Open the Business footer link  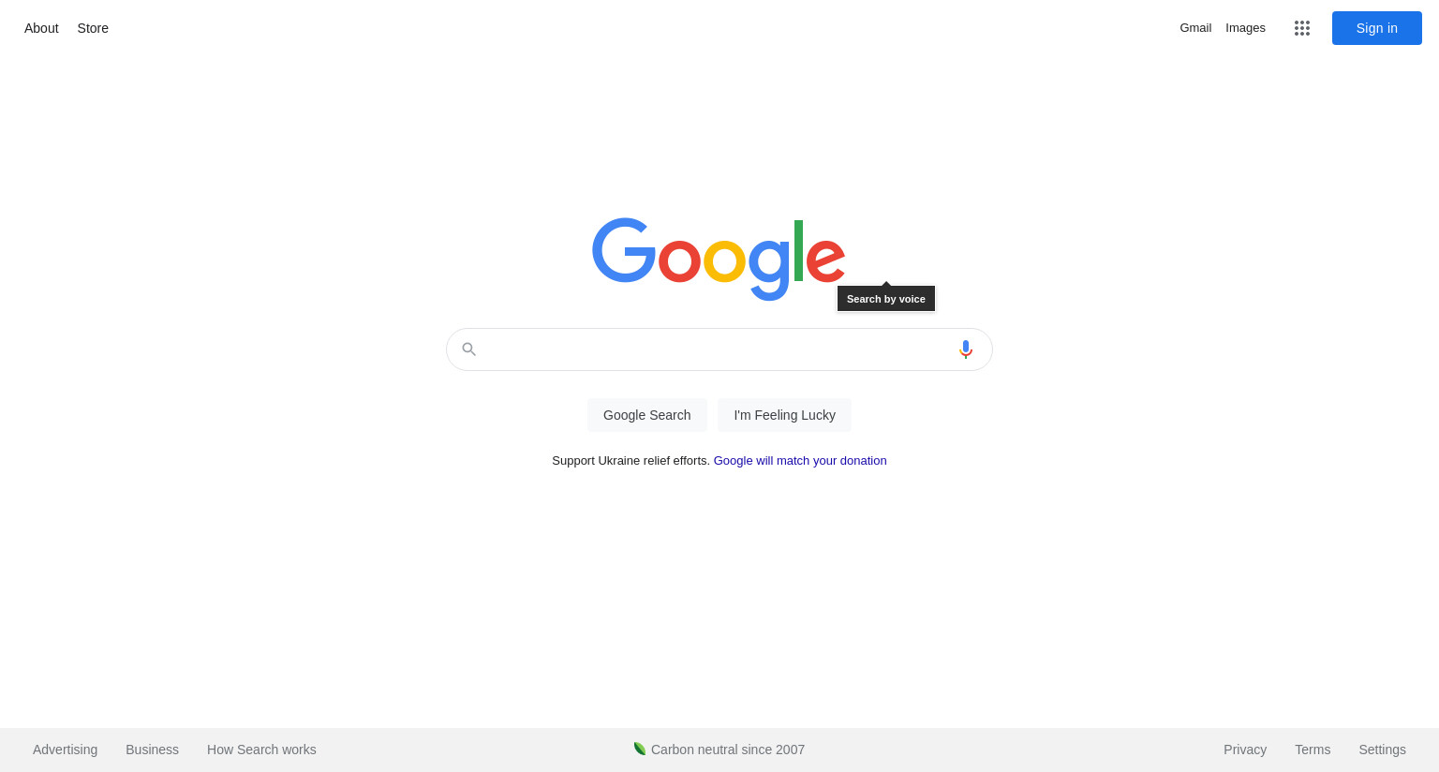click(x=152, y=750)
